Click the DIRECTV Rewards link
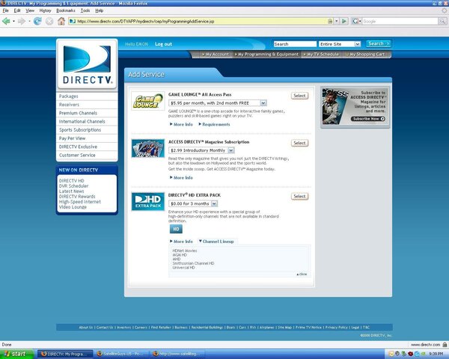Screen dimensions: 449x359 [x=77, y=197]
